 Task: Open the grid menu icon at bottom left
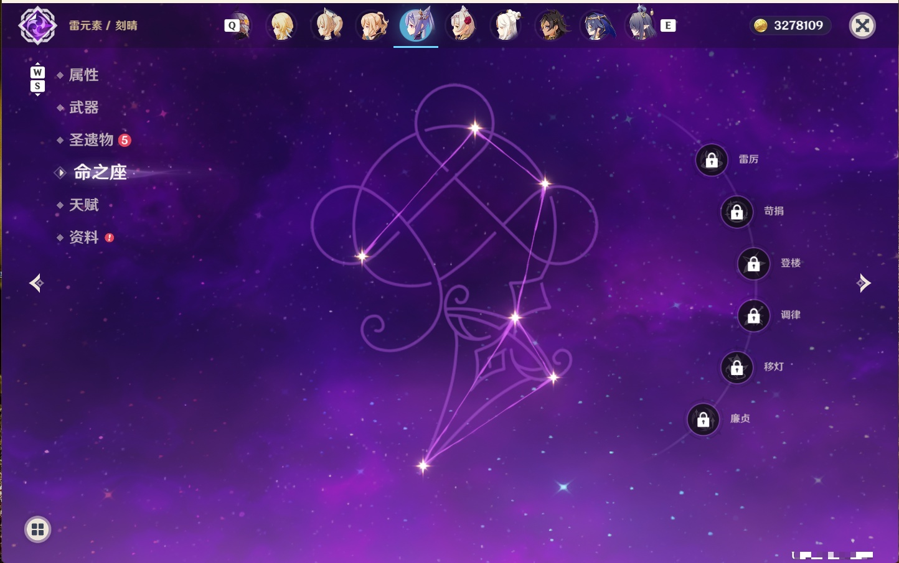pos(37,529)
